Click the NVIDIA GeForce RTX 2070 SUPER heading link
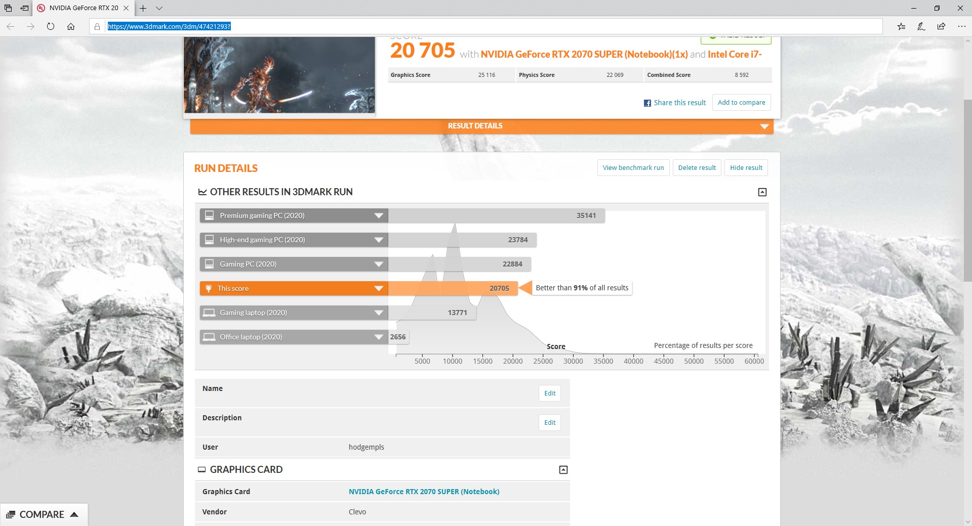 584,54
